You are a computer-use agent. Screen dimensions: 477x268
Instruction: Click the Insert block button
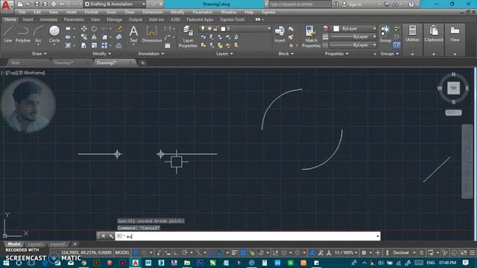279,33
